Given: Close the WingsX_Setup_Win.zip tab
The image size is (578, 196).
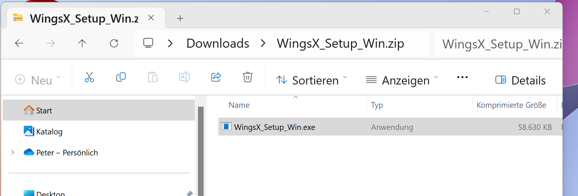Looking at the screenshot, I should click(x=151, y=18).
